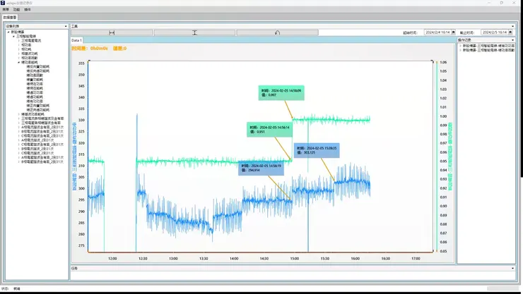Click the status text in bottom status bar
Viewport: 523px width, 294px height.
pyautogui.click(x=17, y=288)
